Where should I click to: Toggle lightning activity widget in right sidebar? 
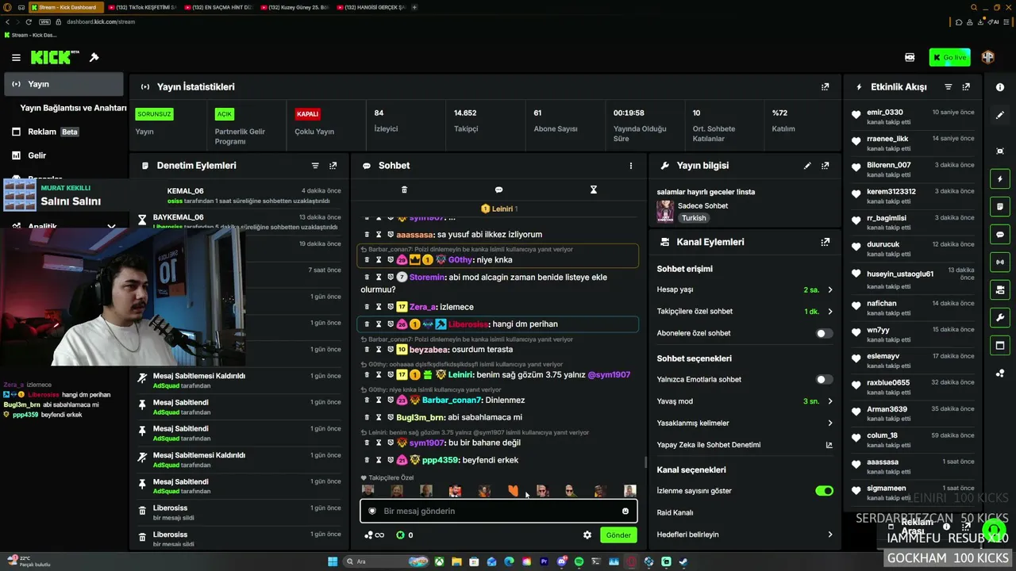1000,179
